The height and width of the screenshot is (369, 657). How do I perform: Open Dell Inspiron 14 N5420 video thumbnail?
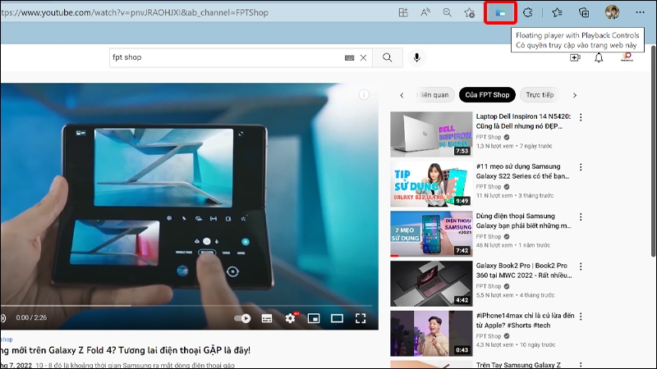[x=431, y=134]
